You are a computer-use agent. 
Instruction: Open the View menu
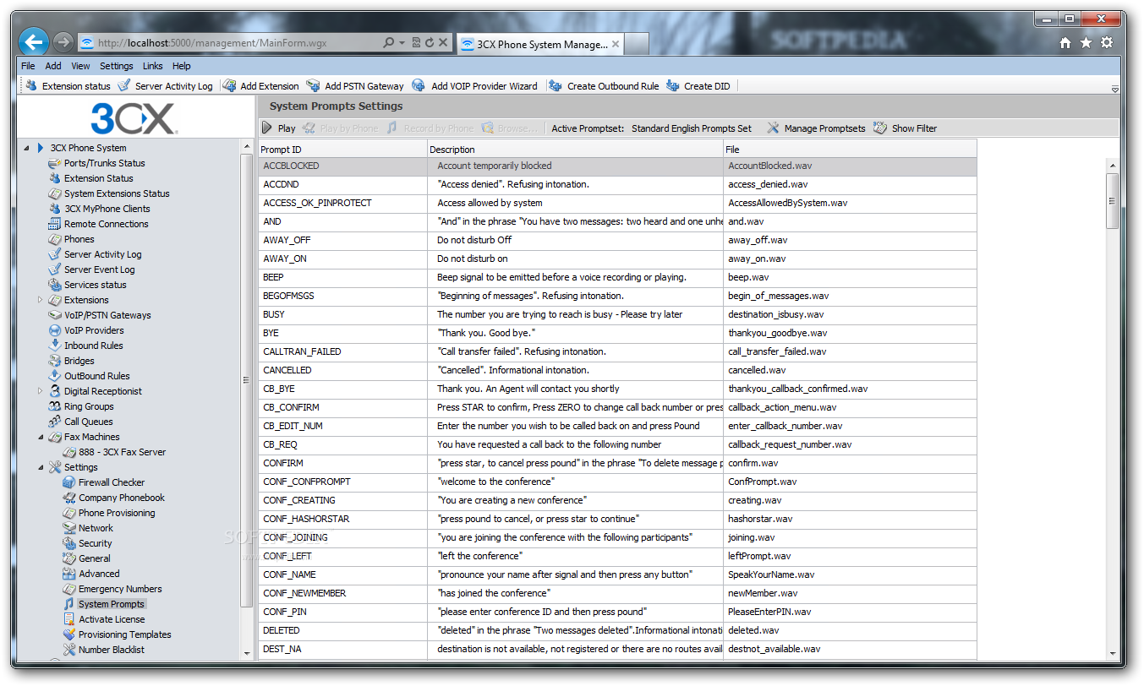(80, 66)
